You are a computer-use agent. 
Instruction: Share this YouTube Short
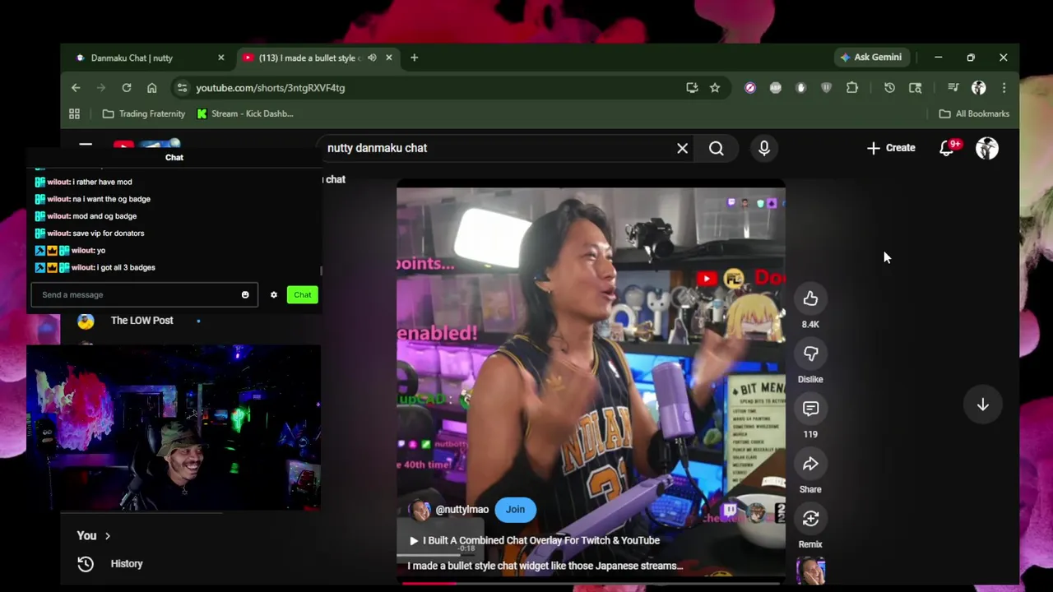pos(810,464)
